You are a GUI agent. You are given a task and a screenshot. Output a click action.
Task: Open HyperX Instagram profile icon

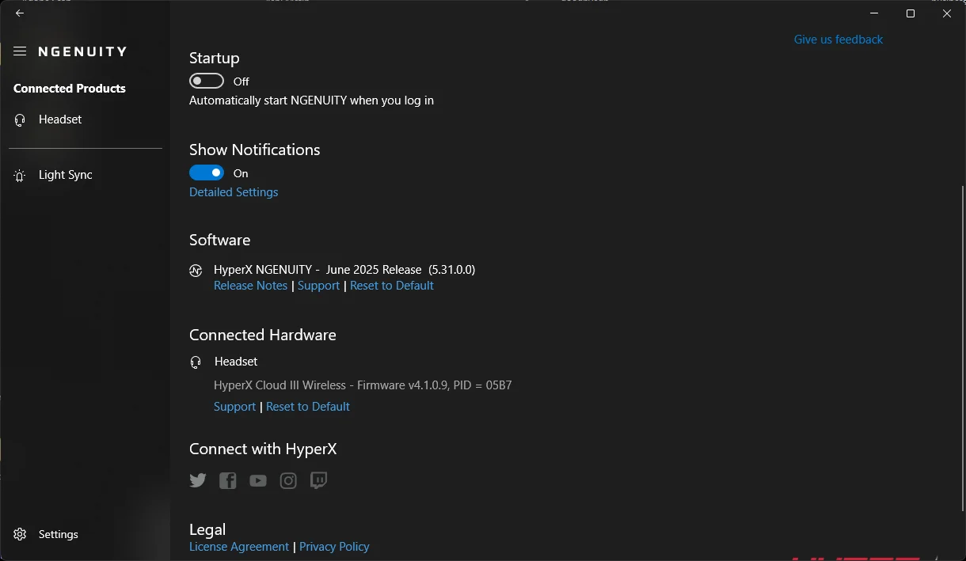pyautogui.click(x=288, y=480)
